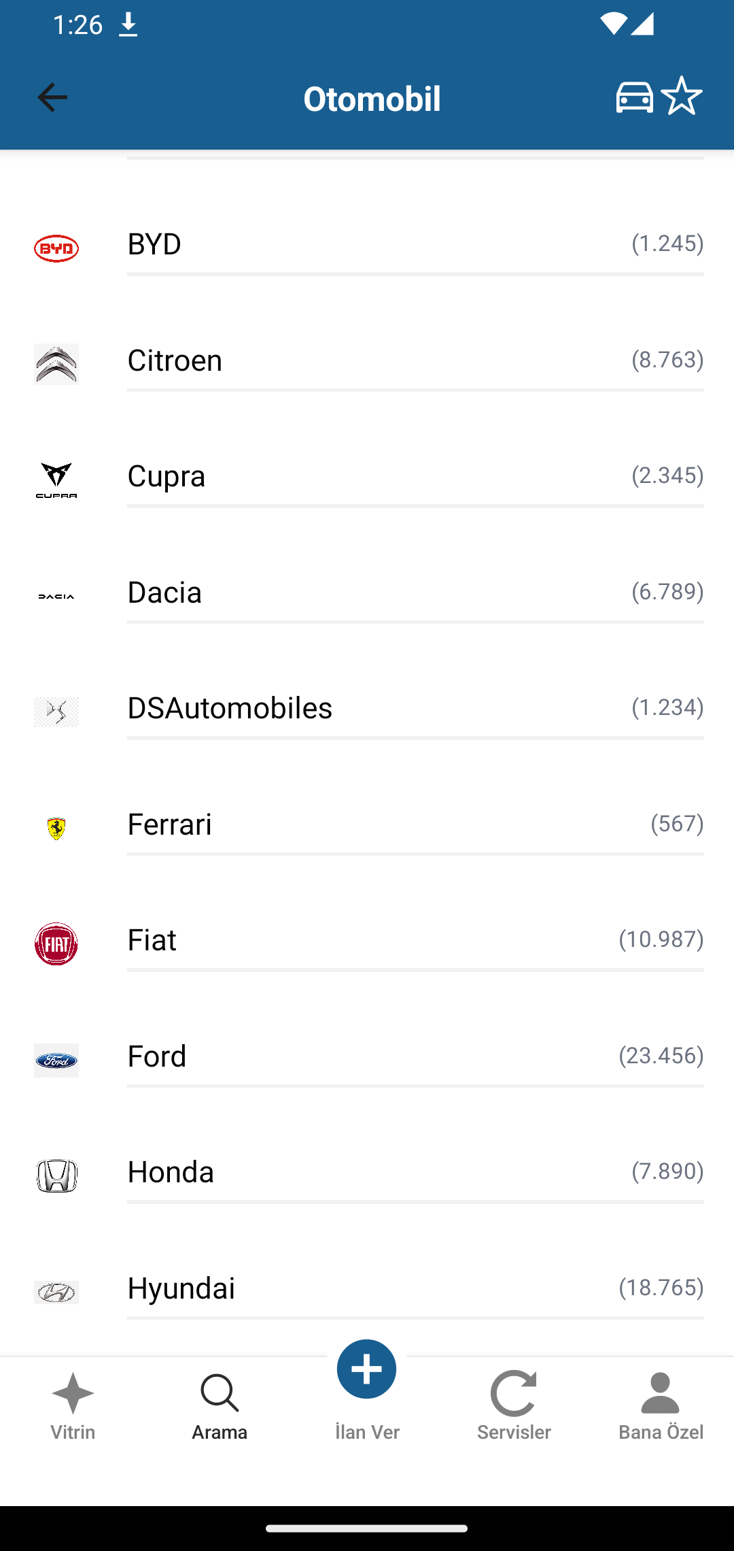Viewport: 734px width, 1551px height.
Task: Tap the Citroen chevron logo
Action: click(56, 364)
